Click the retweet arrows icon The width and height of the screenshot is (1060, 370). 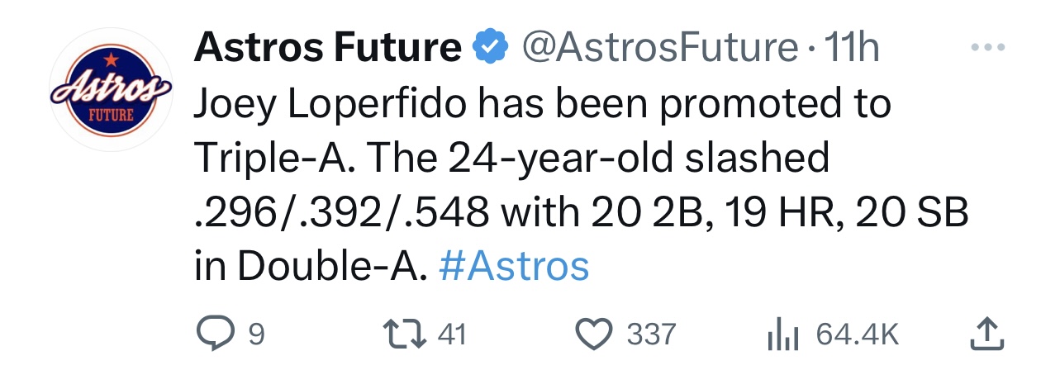click(x=408, y=334)
